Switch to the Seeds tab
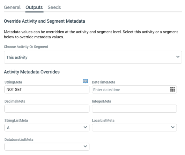The width and height of the screenshot is (185, 155). tap(54, 7)
